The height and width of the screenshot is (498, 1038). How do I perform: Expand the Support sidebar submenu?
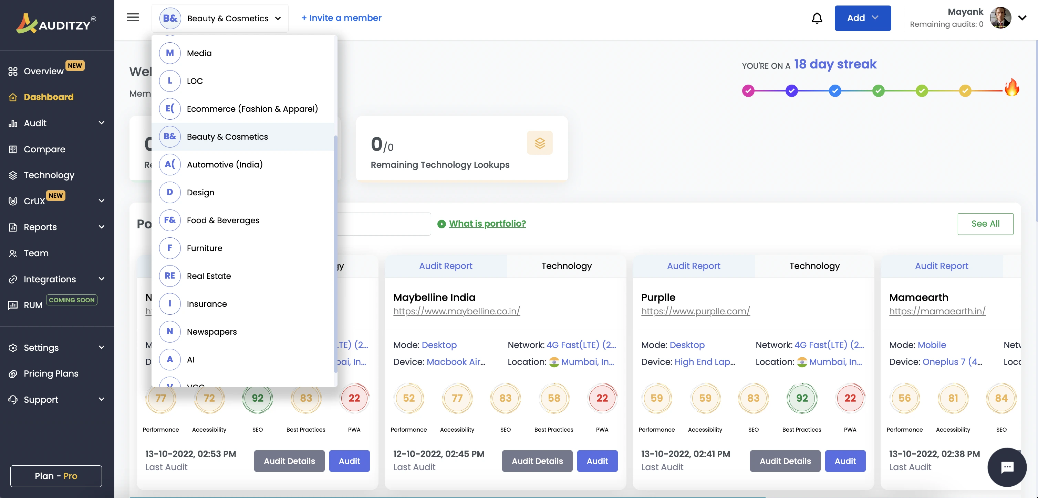click(102, 399)
